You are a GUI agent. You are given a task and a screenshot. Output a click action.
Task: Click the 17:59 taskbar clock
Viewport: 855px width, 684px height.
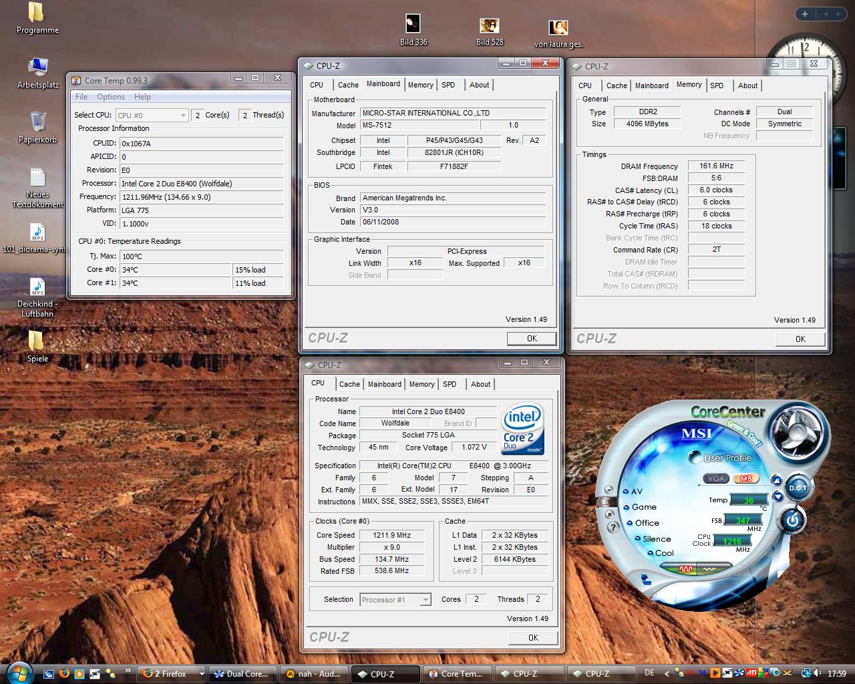click(836, 674)
